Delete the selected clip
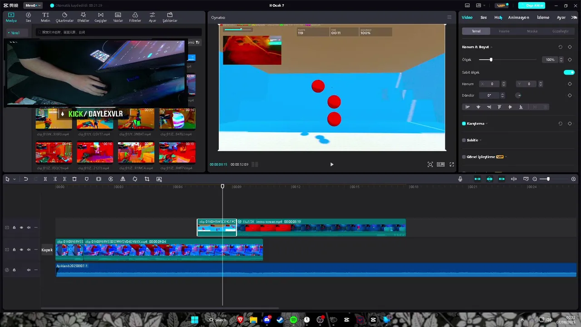 74,179
